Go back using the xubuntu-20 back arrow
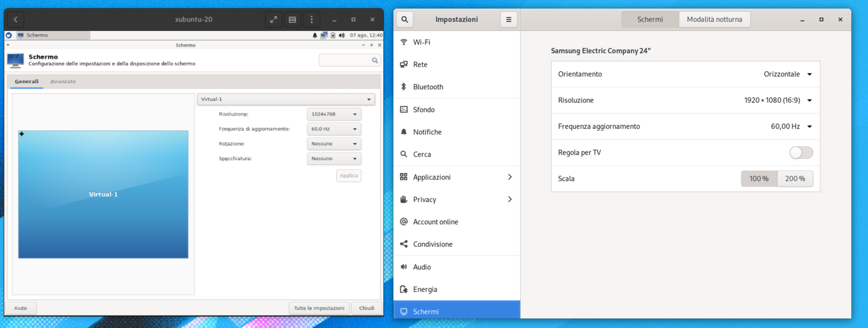868x328 pixels. click(15, 19)
